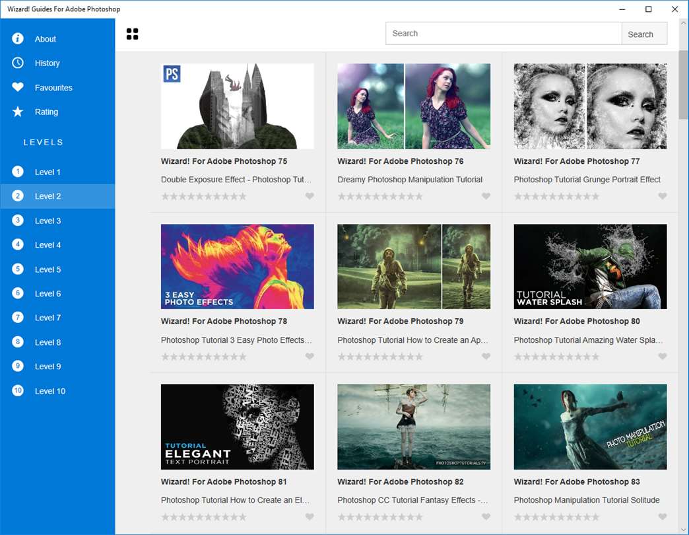
Task: Click the Level 5 number badge
Action: (x=18, y=269)
